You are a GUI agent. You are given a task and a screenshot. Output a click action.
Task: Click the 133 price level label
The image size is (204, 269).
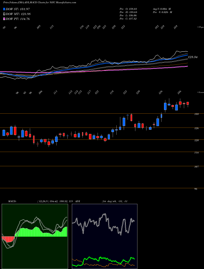197,114
